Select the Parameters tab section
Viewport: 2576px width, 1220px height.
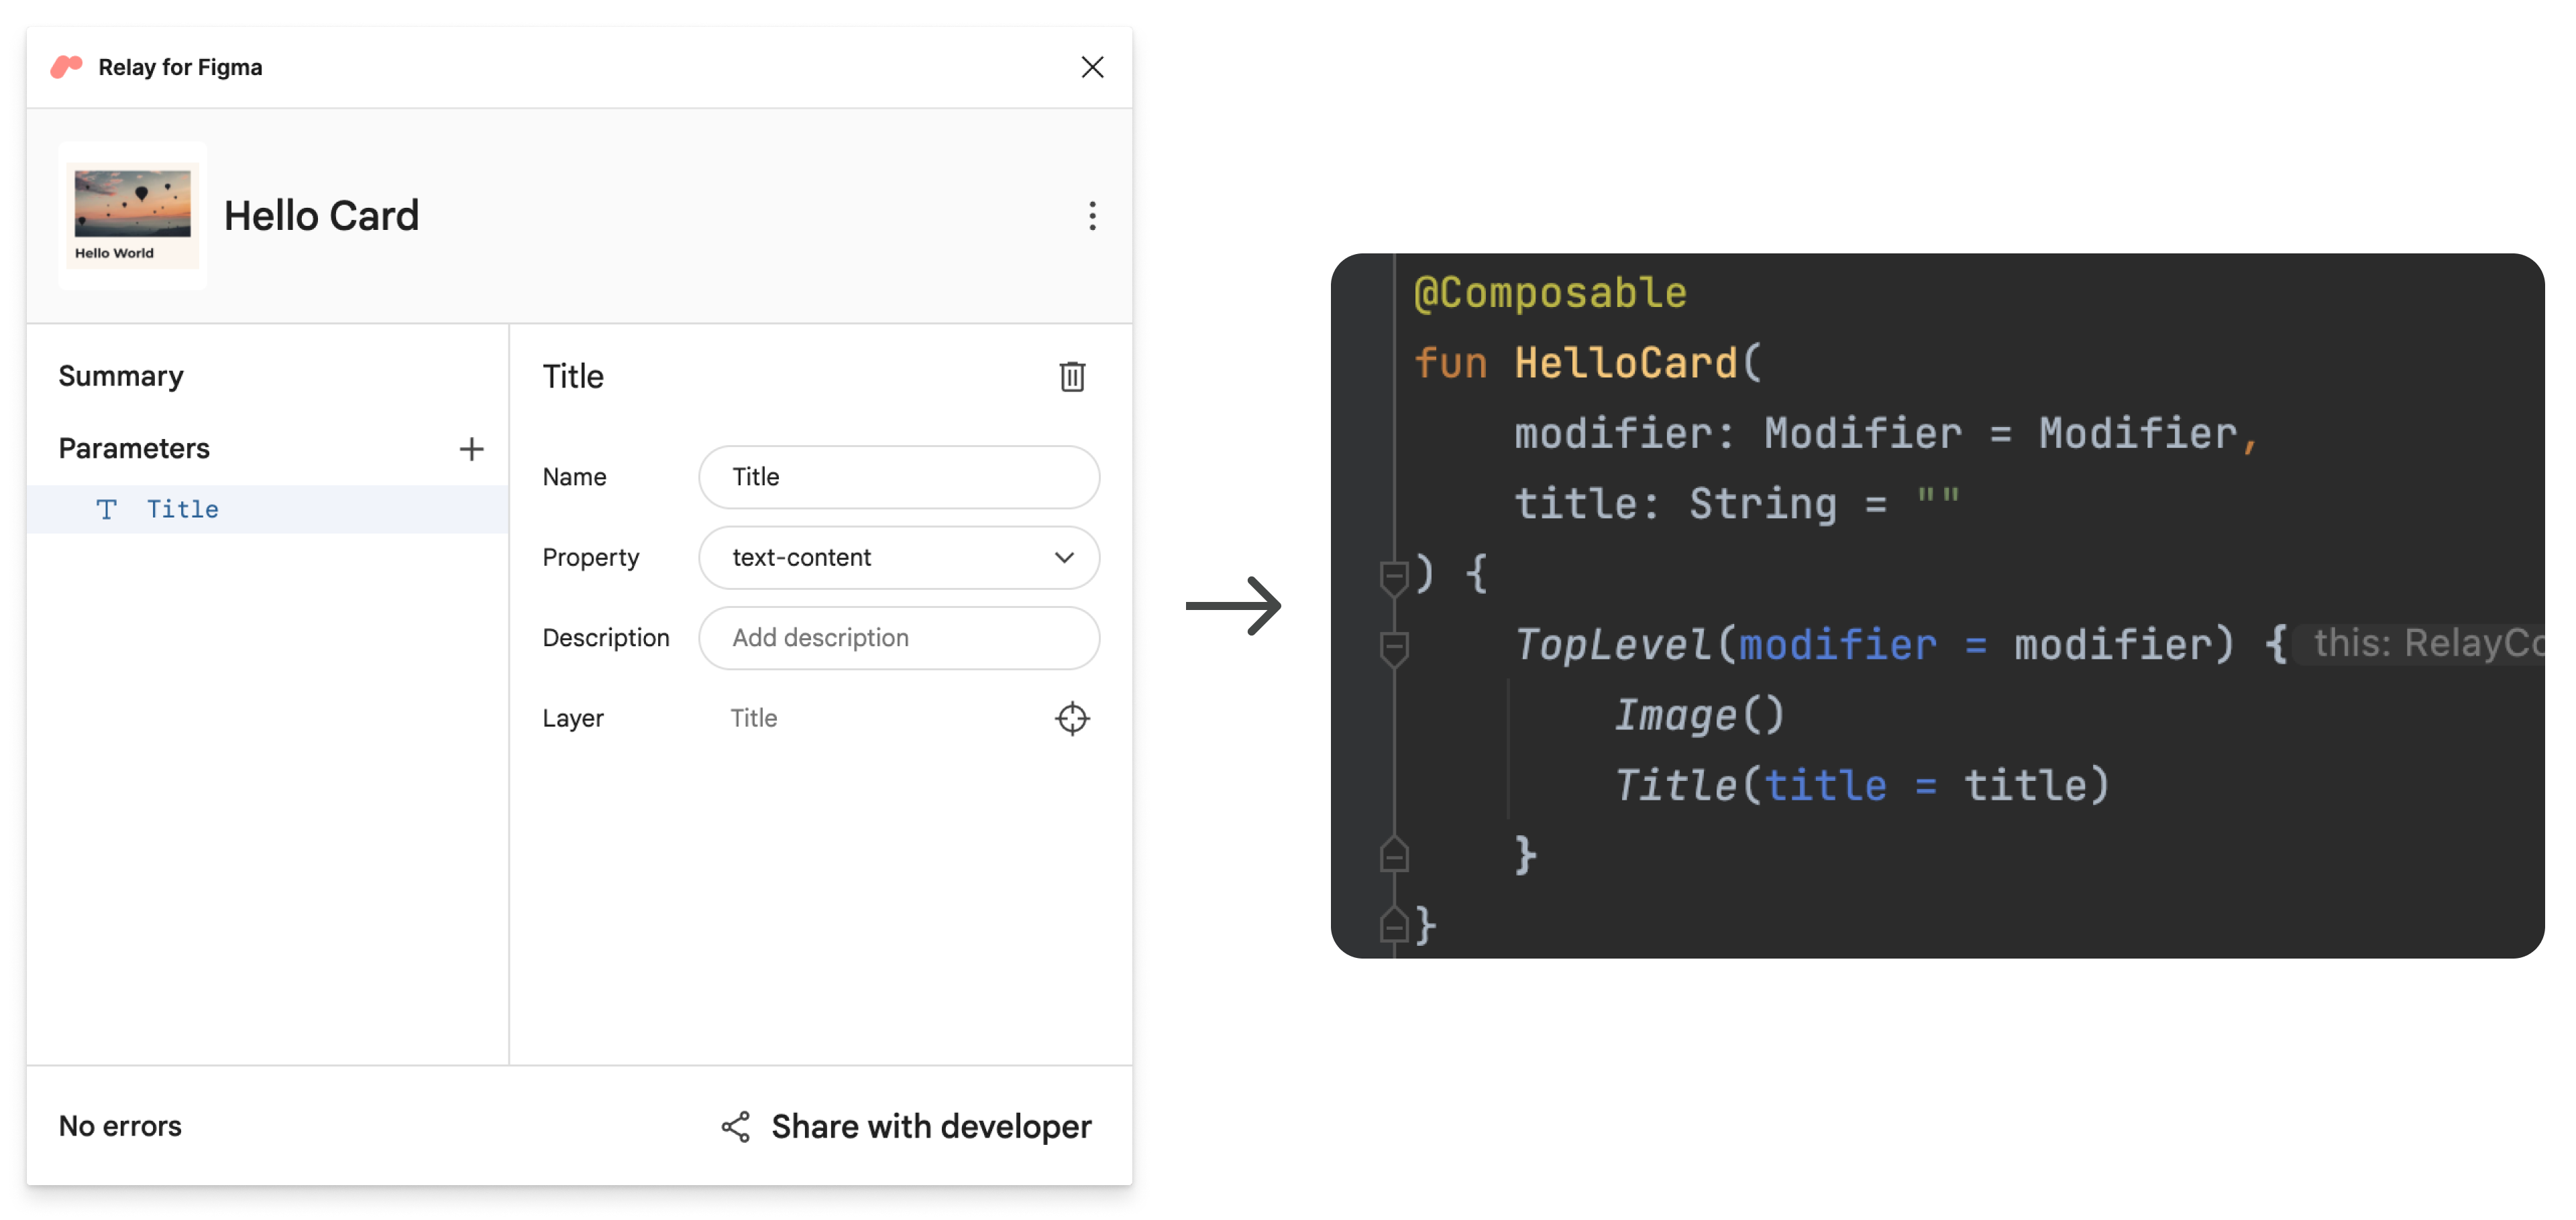tap(135, 446)
